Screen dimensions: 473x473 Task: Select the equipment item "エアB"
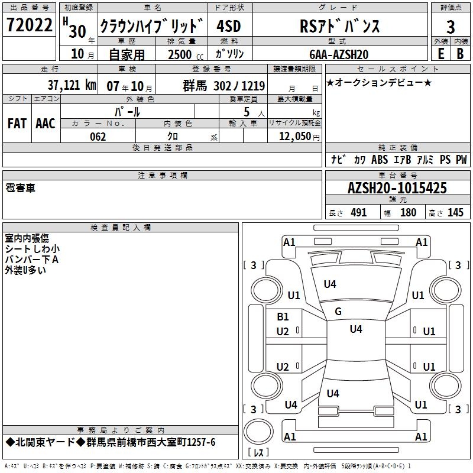pyautogui.click(x=403, y=160)
